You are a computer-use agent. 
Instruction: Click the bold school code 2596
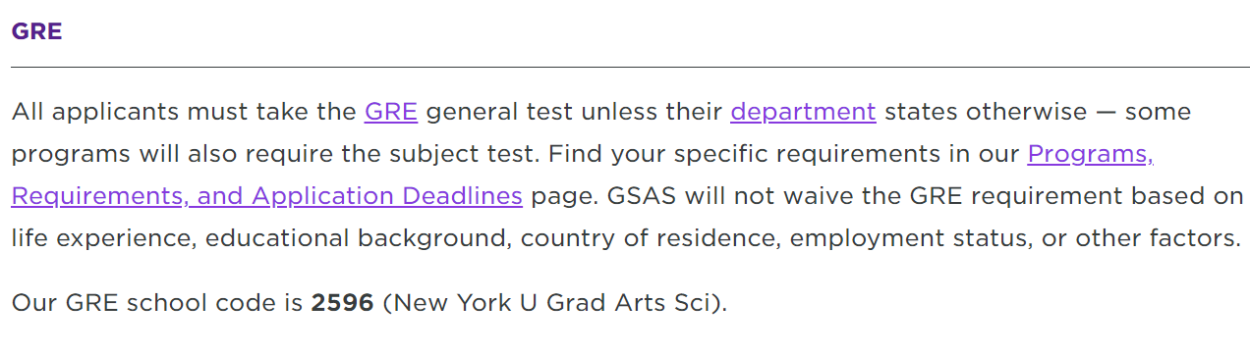click(x=342, y=303)
